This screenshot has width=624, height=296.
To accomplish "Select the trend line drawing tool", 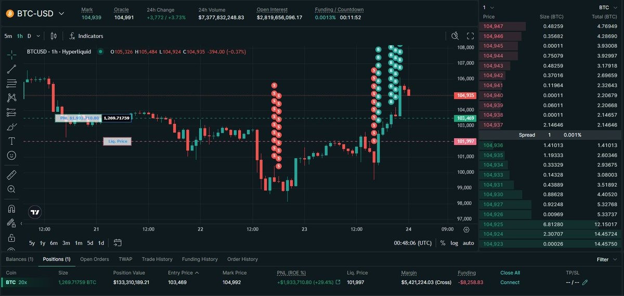I will coord(11,69).
